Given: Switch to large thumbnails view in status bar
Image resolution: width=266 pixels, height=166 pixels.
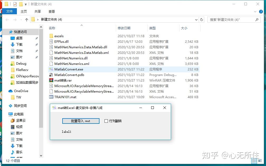Looking at the screenshot, I should pos(260,160).
